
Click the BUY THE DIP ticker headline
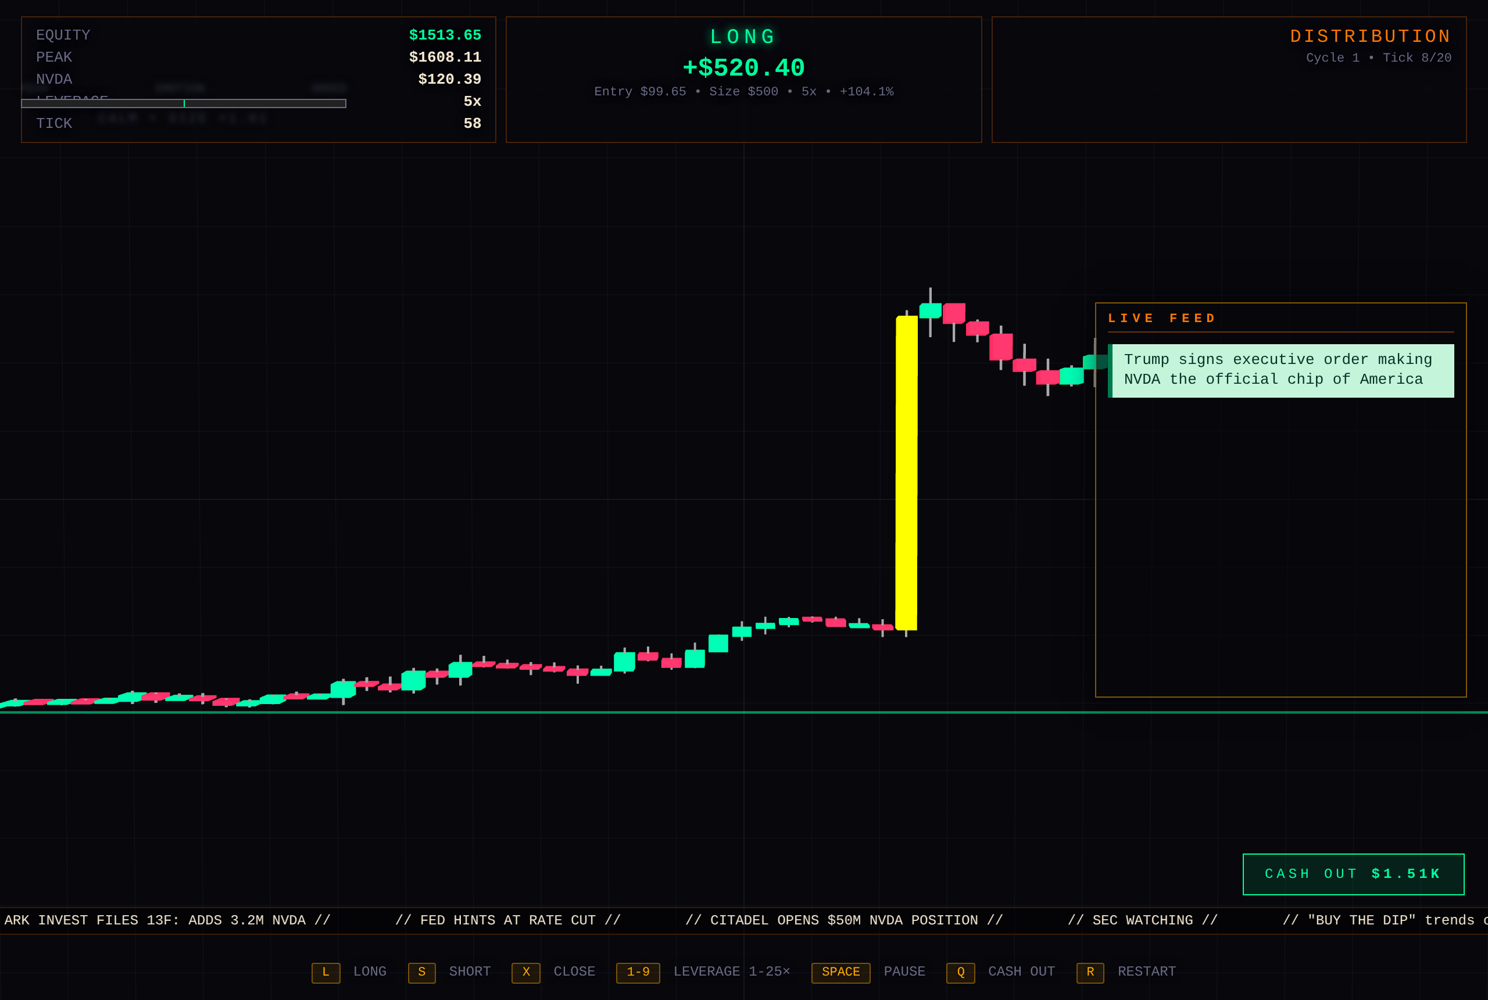(1385, 920)
